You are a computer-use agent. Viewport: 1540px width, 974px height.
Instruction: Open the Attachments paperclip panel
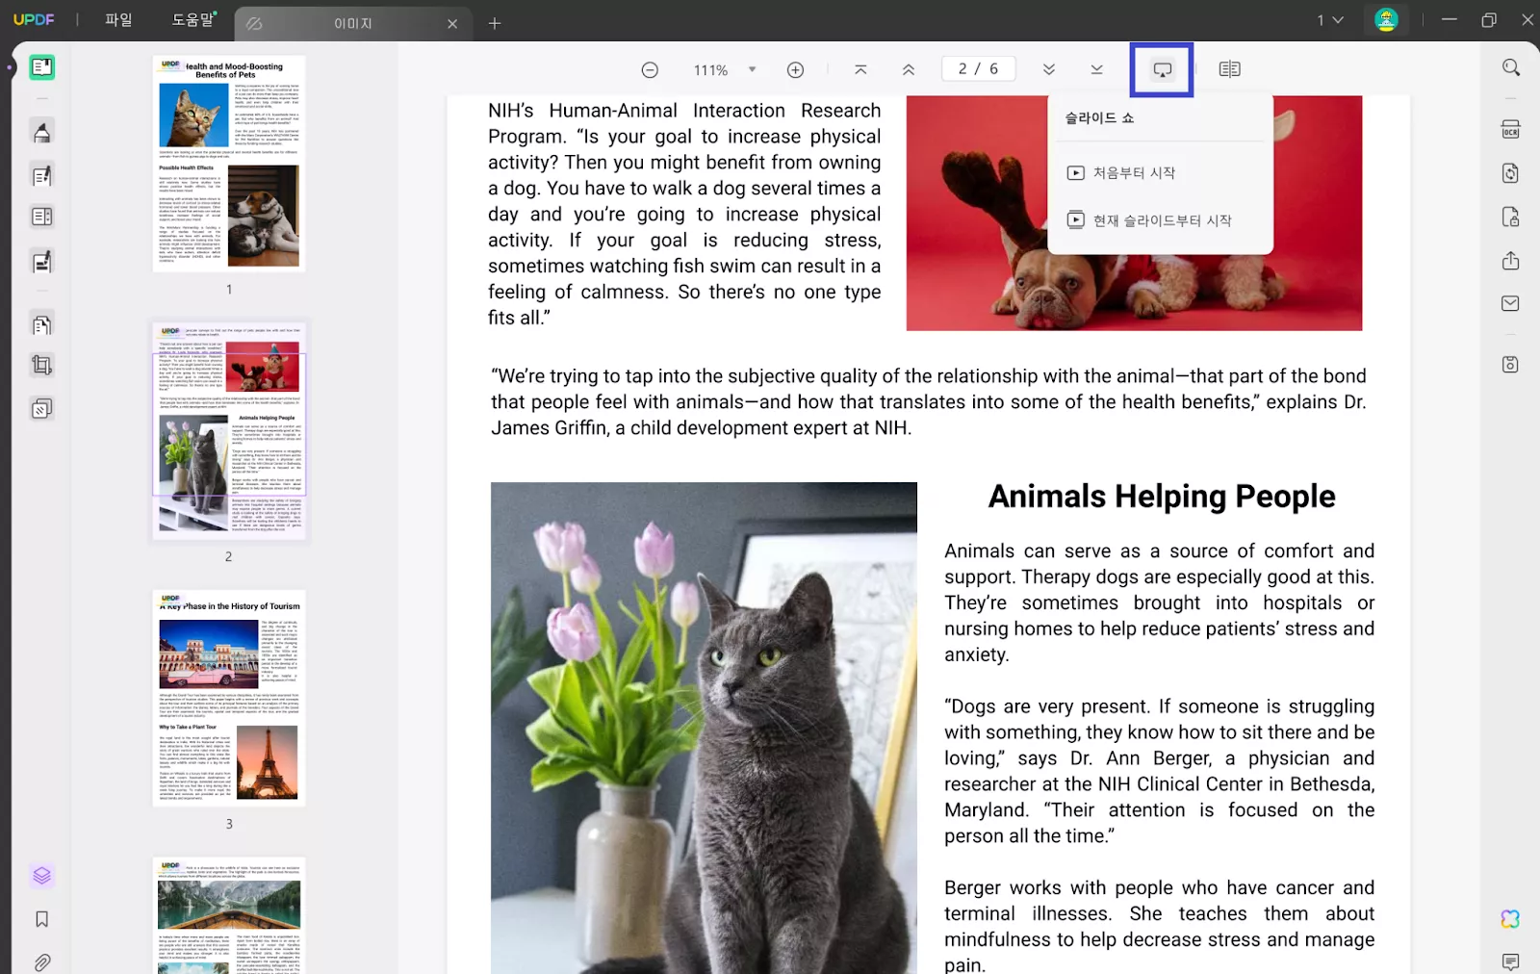click(x=41, y=962)
